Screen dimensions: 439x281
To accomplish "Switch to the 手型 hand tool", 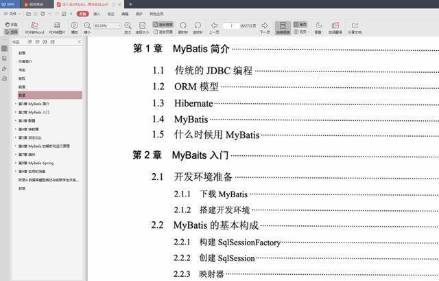I will [x=12, y=25].
